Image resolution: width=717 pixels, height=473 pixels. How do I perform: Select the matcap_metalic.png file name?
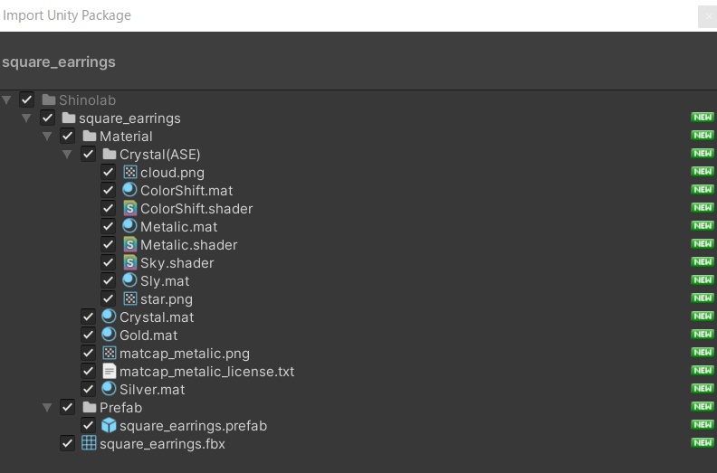point(184,353)
